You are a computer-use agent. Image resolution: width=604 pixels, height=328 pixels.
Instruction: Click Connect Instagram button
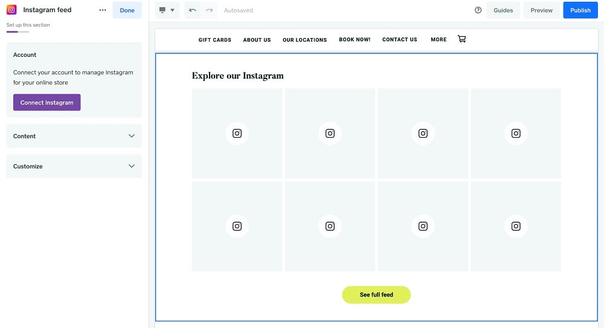pos(47,103)
